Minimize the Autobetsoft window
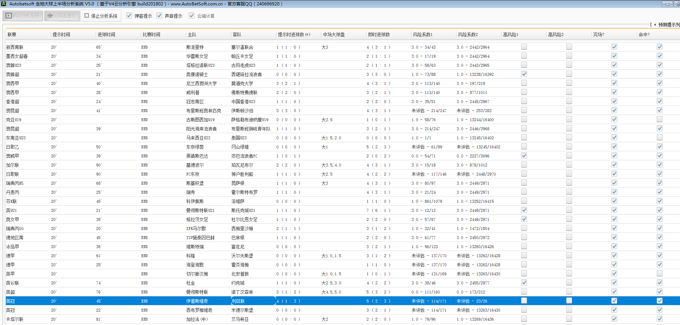This screenshot has height=325, width=680. click(667, 4)
